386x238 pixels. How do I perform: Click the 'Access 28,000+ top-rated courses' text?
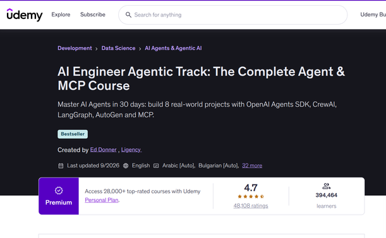(x=143, y=191)
